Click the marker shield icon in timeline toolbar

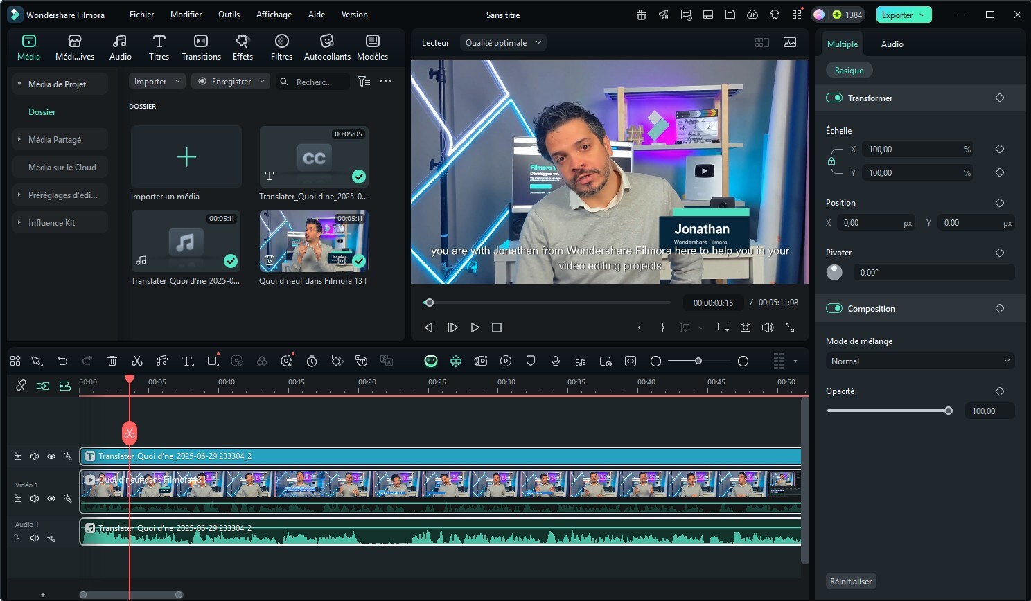click(531, 361)
